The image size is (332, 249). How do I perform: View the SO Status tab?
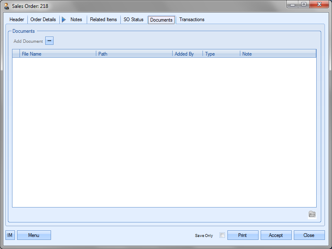[x=134, y=20]
